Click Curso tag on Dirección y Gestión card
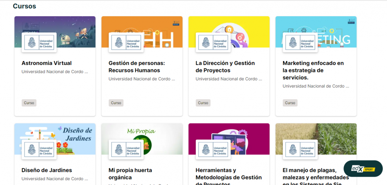 [x=203, y=103]
